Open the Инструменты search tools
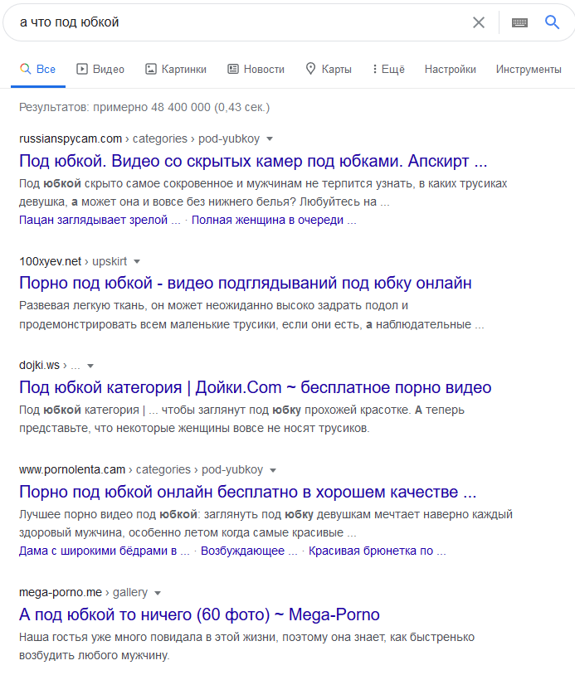The height and width of the screenshot is (675, 575). tap(529, 69)
